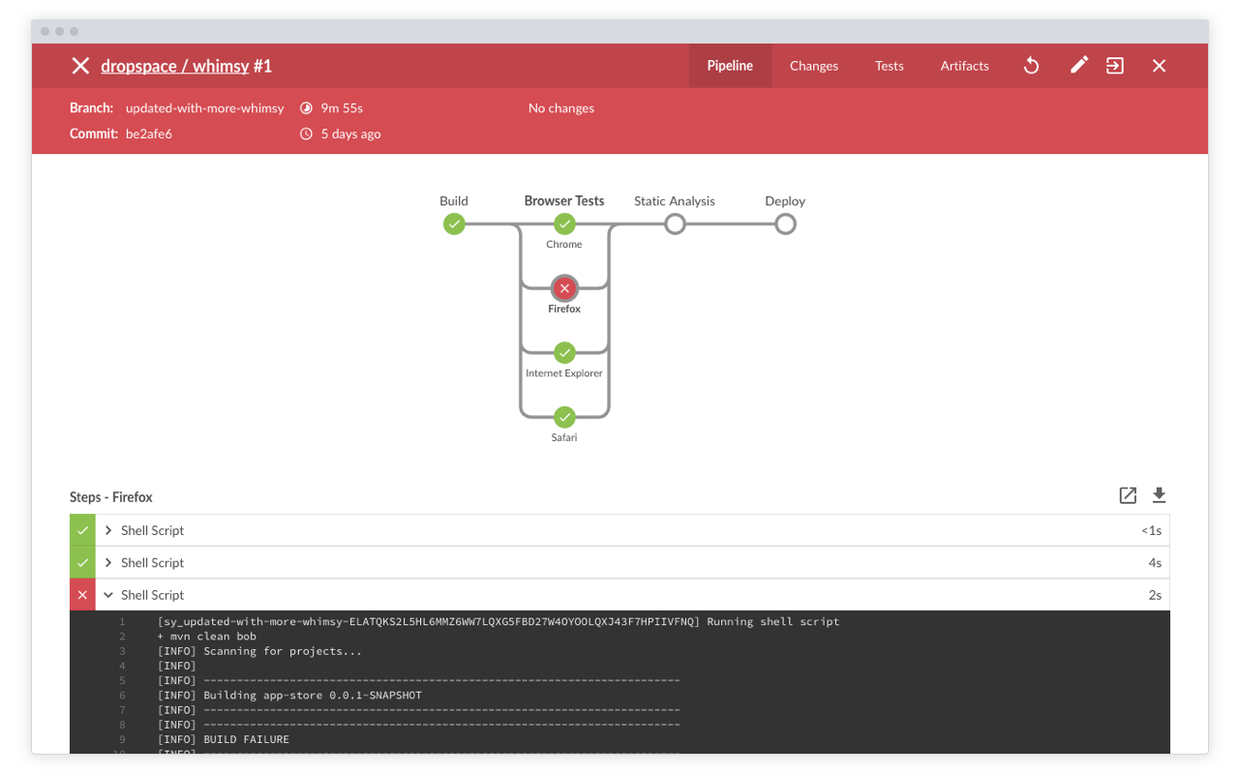Expand the 4s Shell Script step
This screenshot has width=1239, height=774.
(108, 562)
